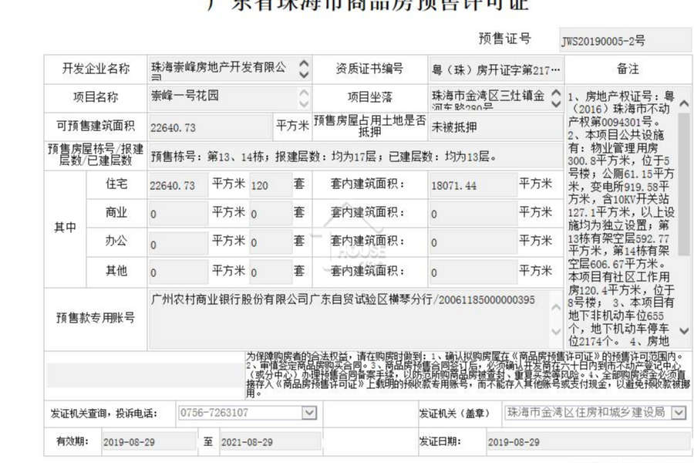The width and height of the screenshot is (694, 463).
Task: Click the commercial inner area field in 商业 row
Action: pos(473,214)
